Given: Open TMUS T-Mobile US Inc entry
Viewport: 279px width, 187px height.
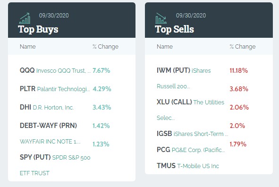Looking at the screenshot, I should click(x=188, y=166).
